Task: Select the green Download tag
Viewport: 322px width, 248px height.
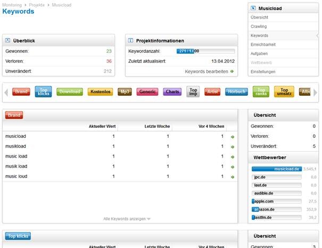Action: pos(70,92)
